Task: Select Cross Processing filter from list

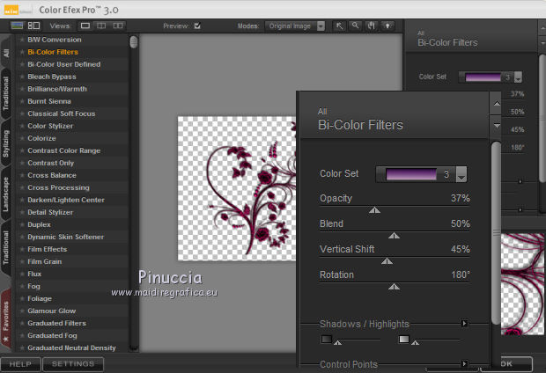Action: point(58,187)
